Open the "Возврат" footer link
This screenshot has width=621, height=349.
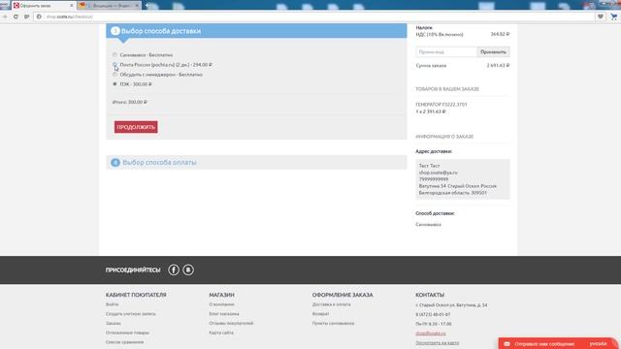(x=321, y=314)
